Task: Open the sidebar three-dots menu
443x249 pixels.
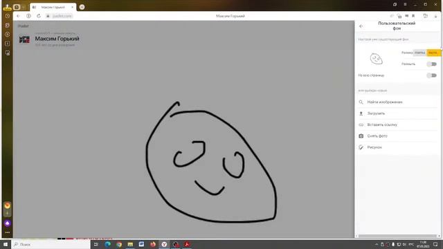Action: (8, 232)
